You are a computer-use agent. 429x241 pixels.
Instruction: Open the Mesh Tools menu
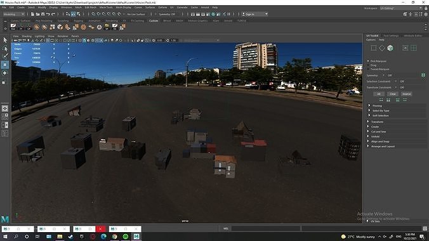pos(106,8)
